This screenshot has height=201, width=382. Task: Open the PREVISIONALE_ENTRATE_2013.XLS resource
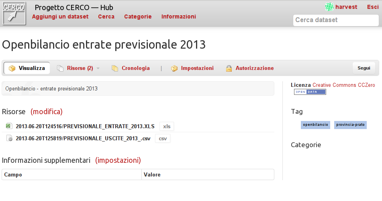tap(85, 126)
